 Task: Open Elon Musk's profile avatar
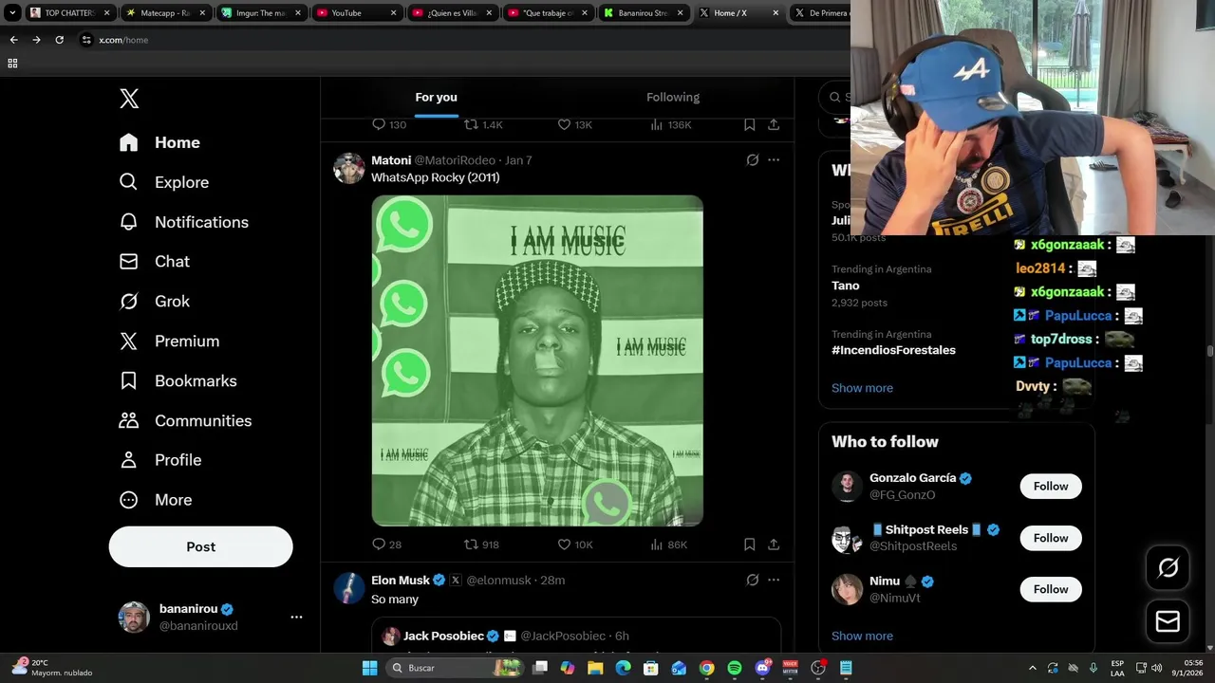pos(349,588)
